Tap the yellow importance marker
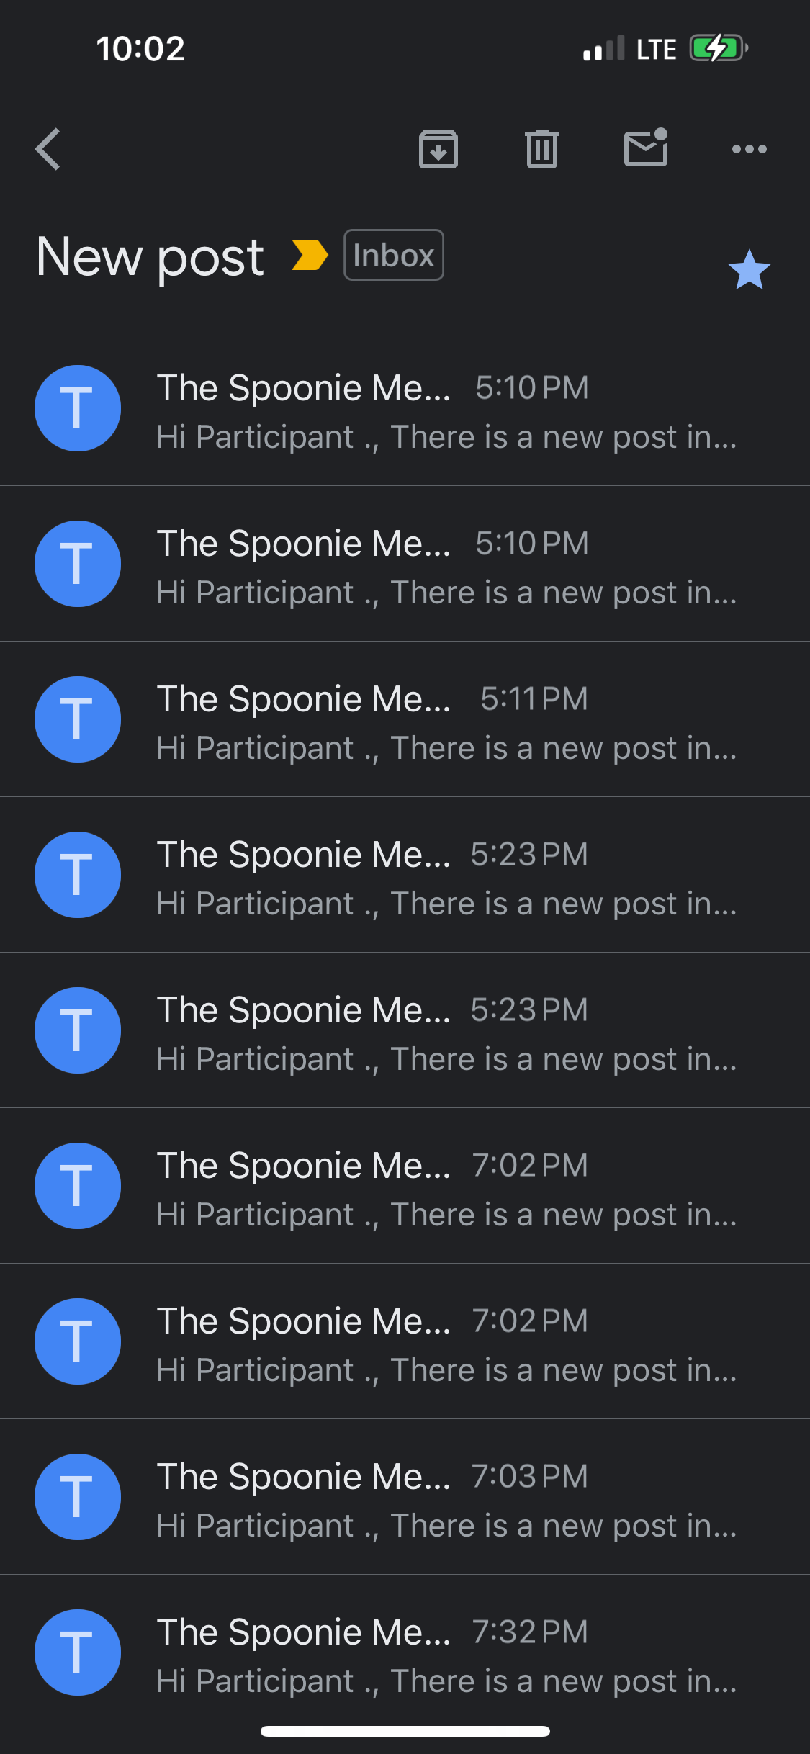810x1754 pixels. tap(310, 256)
